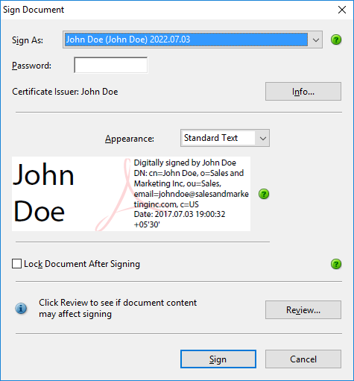The height and width of the screenshot is (381, 354).
Task: Click the blue information icon near Review
Action: click(x=21, y=309)
